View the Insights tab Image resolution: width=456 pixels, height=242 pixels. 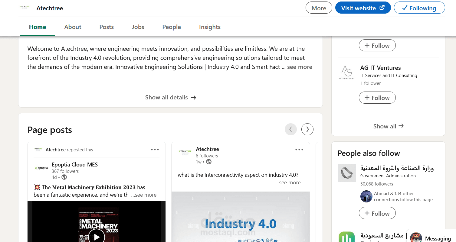click(210, 27)
